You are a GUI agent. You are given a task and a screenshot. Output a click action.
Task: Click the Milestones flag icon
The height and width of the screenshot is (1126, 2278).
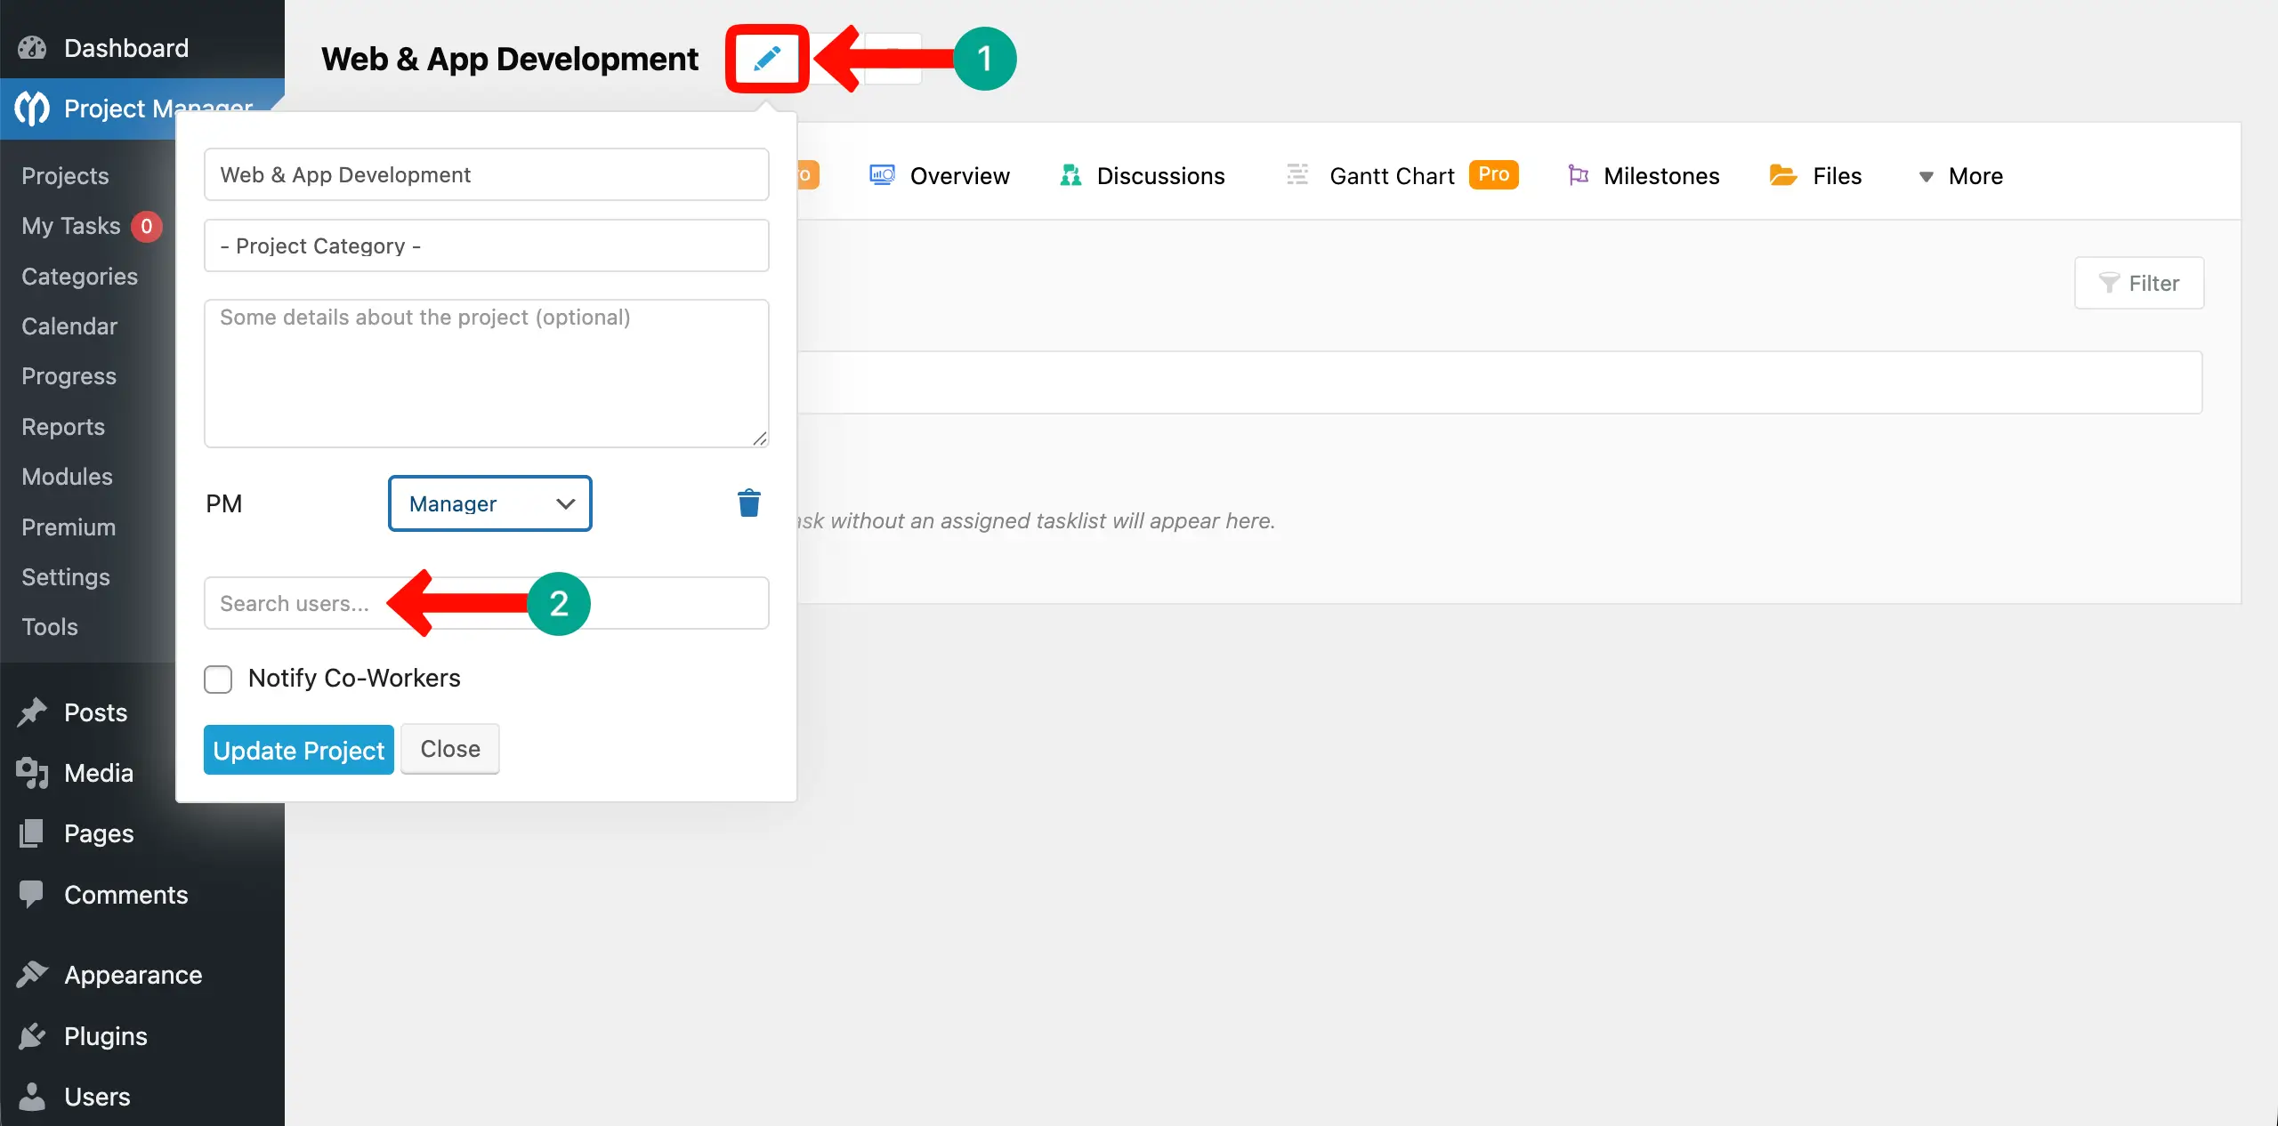pos(1578,175)
